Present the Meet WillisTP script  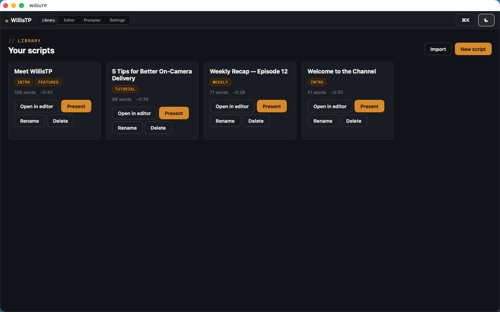(76, 106)
